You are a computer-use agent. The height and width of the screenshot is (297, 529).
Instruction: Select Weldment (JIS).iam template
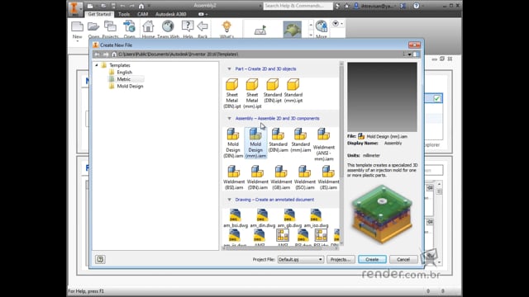328,177
